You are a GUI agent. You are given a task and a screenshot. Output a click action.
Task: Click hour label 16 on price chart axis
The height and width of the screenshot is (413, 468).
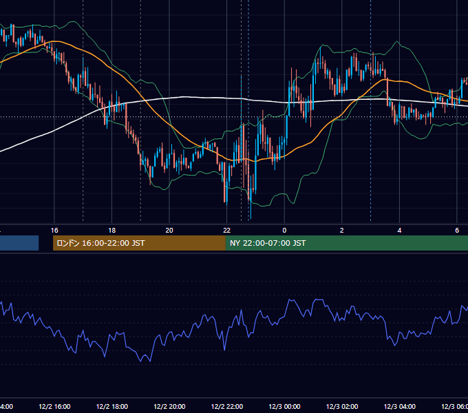[54, 231]
